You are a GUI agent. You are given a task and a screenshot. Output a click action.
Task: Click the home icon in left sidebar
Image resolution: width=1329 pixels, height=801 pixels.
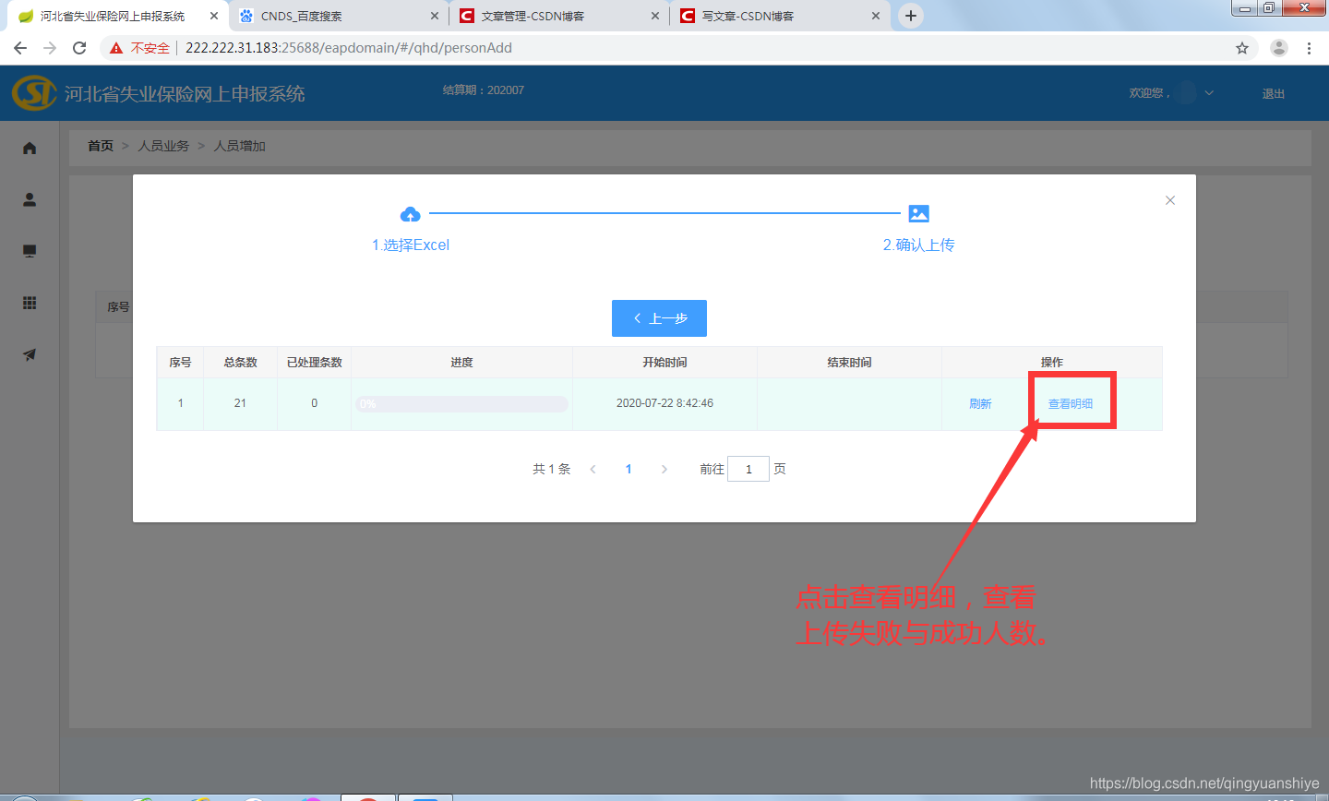(x=30, y=148)
